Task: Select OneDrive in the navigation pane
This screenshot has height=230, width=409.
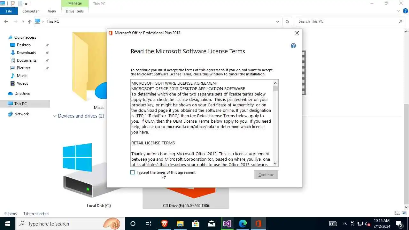Action: pos(22,94)
